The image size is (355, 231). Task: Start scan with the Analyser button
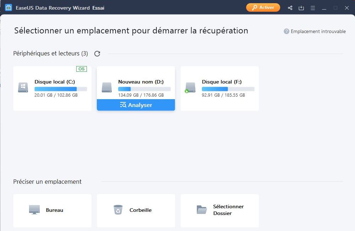click(x=136, y=105)
